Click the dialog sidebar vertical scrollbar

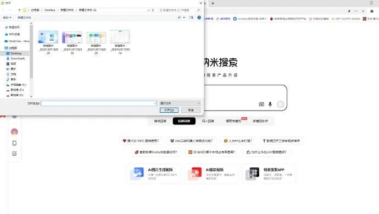point(31,51)
